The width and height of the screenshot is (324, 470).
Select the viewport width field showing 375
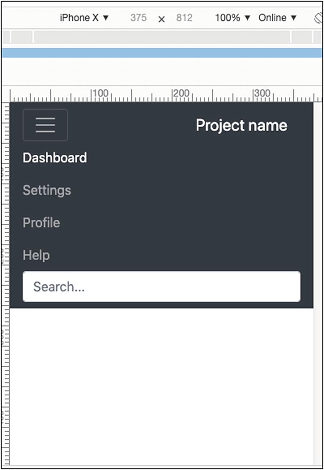[139, 18]
